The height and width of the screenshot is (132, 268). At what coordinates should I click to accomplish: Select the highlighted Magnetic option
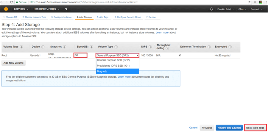tap(118, 71)
